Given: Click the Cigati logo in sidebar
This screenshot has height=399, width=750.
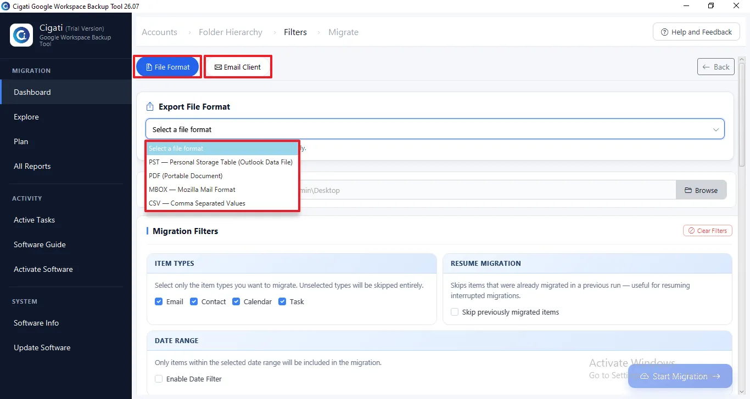Looking at the screenshot, I should (x=21, y=35).
